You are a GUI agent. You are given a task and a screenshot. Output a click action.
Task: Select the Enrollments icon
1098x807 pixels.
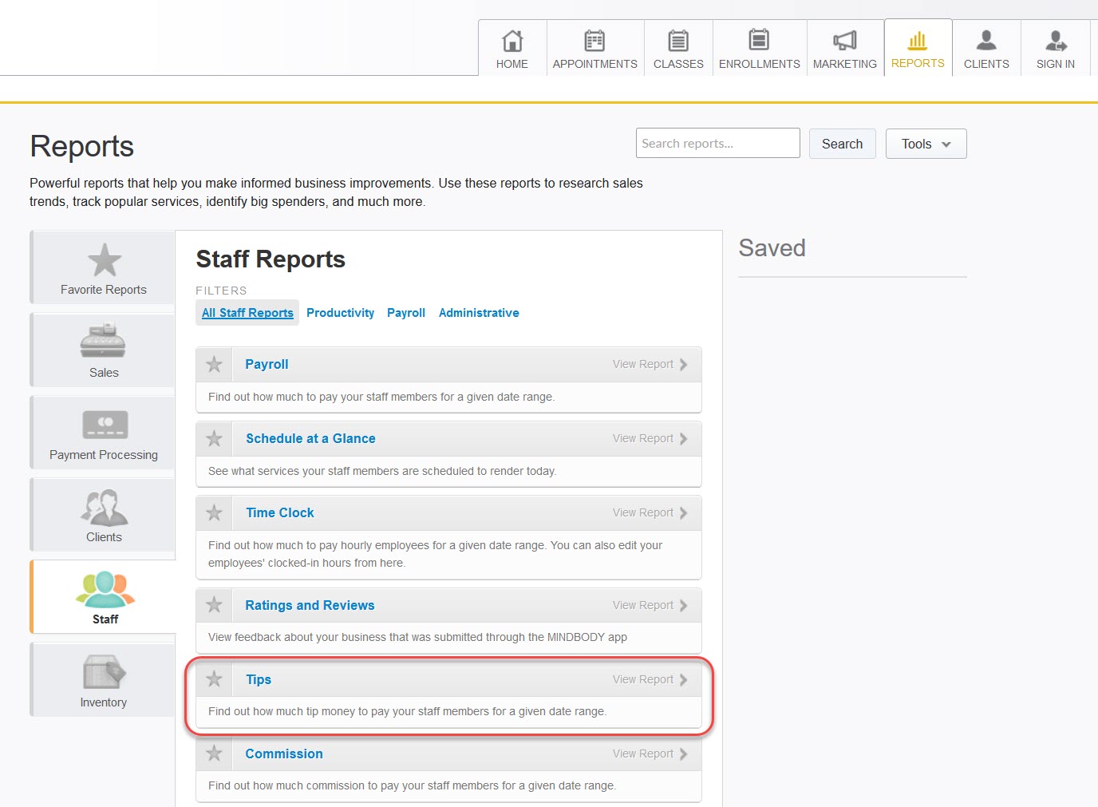[758, 38]
